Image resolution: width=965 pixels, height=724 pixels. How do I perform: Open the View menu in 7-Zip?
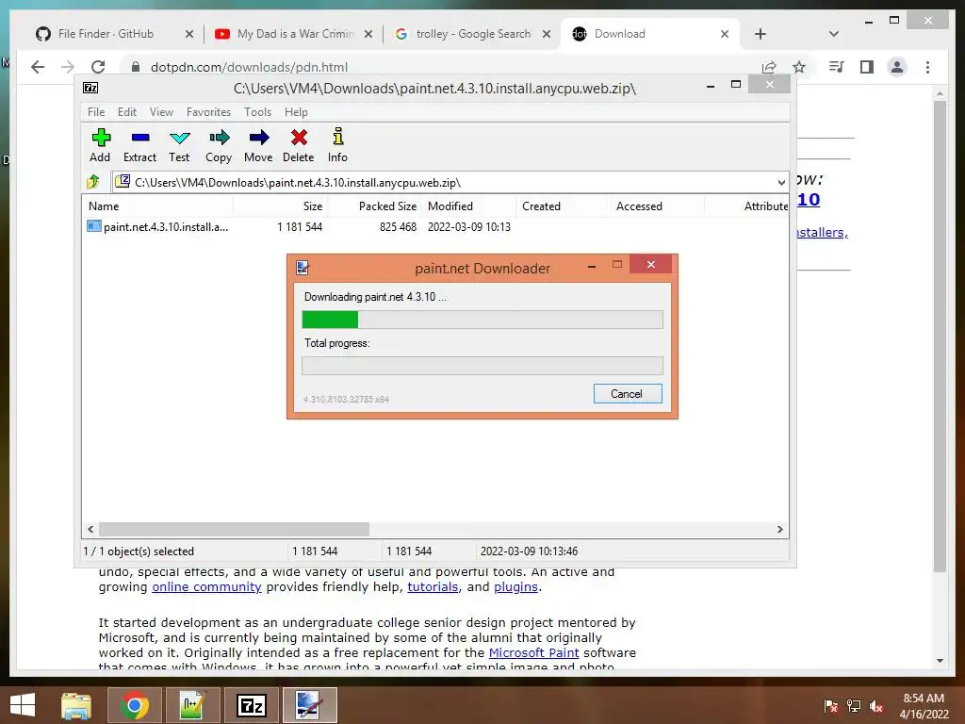tap(161, 112)
